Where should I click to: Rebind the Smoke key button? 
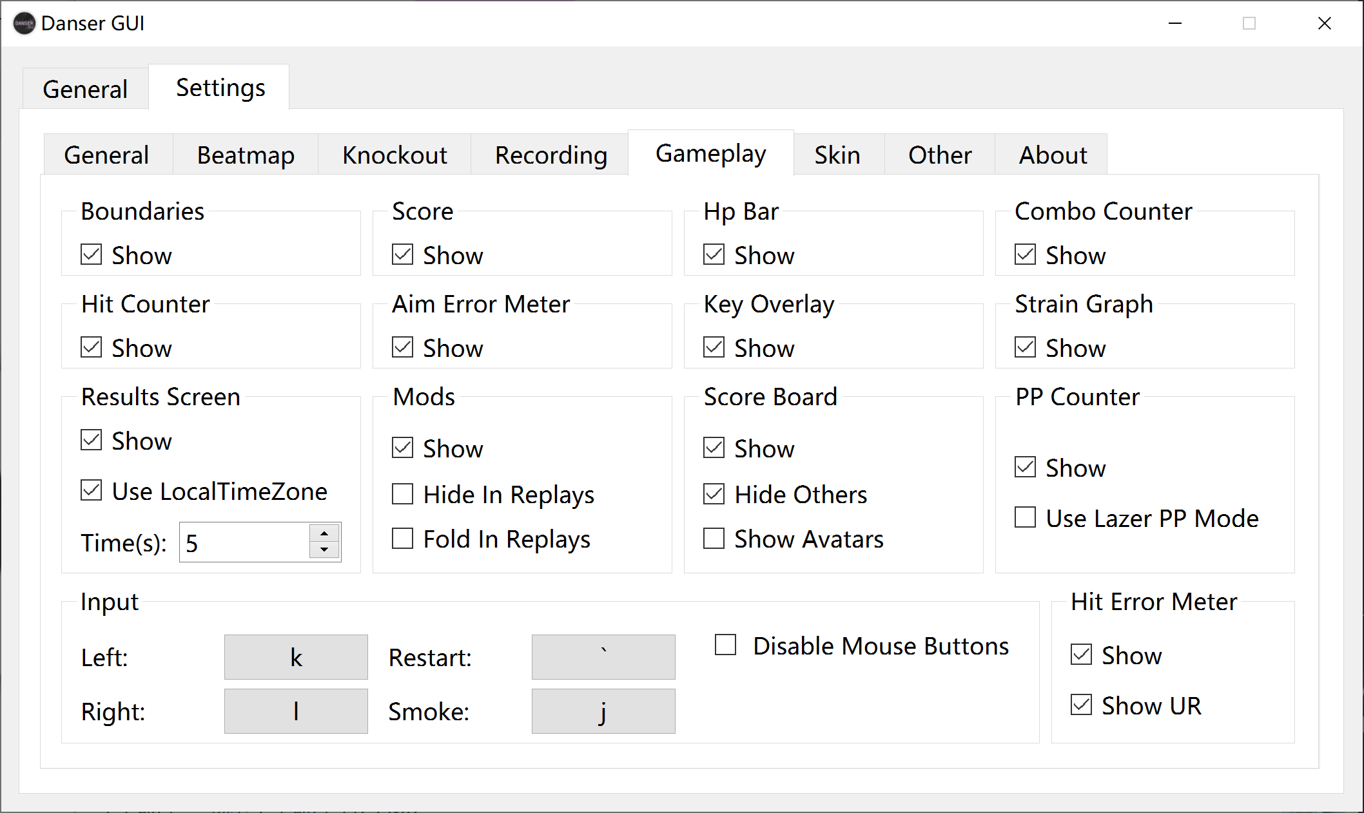(603, 711)
